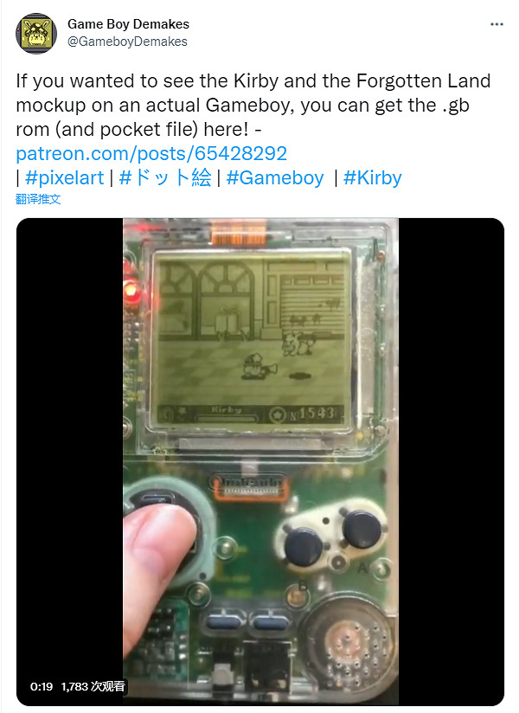Screen dimensions: 519x713
Task: Follow the patreon.com/posts/65428292 link
Action: [151, 154]
